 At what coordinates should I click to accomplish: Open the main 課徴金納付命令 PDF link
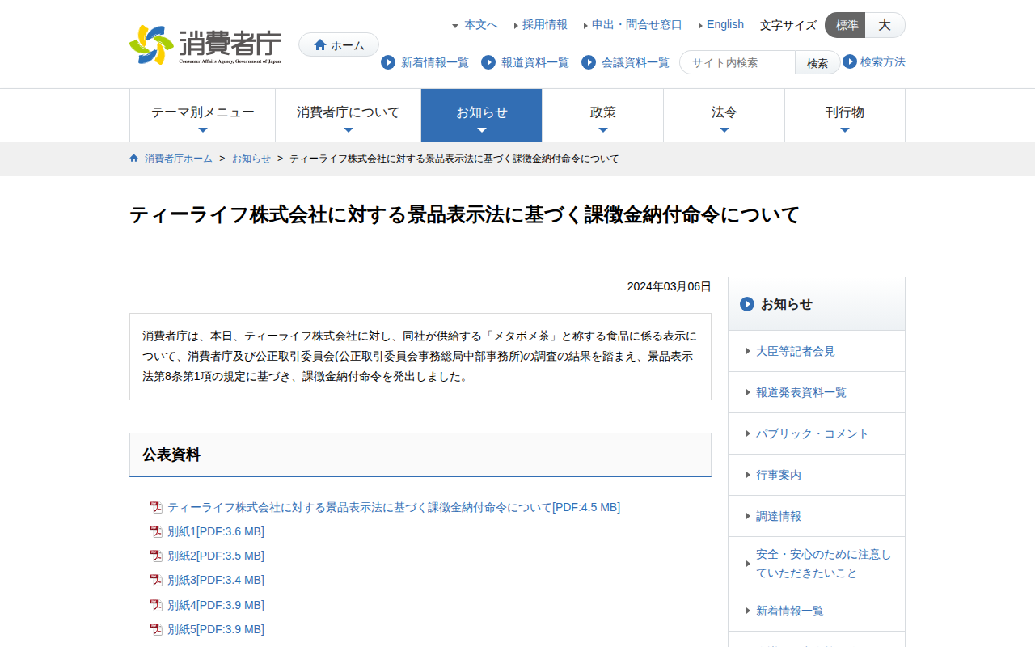point(394,508)
